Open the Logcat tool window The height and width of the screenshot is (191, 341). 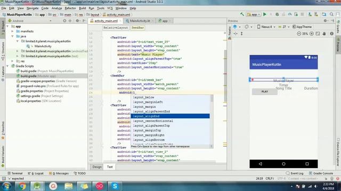tap(36, 173)
